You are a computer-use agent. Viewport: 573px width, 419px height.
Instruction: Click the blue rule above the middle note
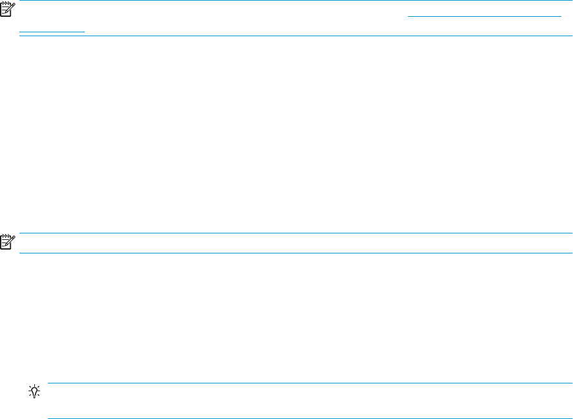pos(296,233)
